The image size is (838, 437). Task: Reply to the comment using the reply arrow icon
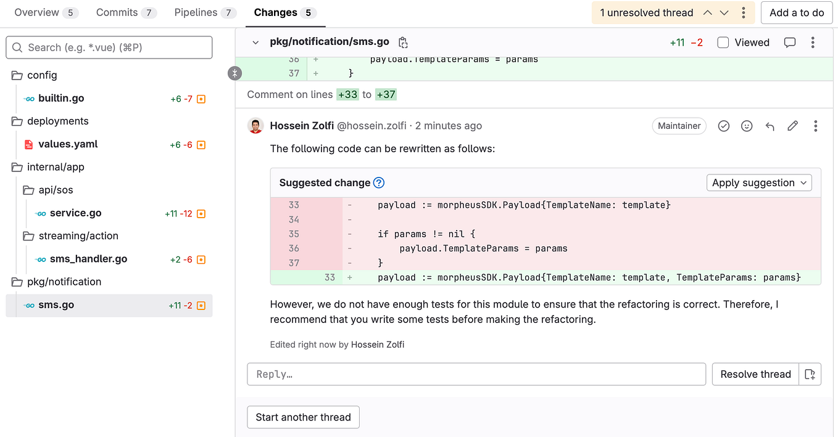pos(770,126)
